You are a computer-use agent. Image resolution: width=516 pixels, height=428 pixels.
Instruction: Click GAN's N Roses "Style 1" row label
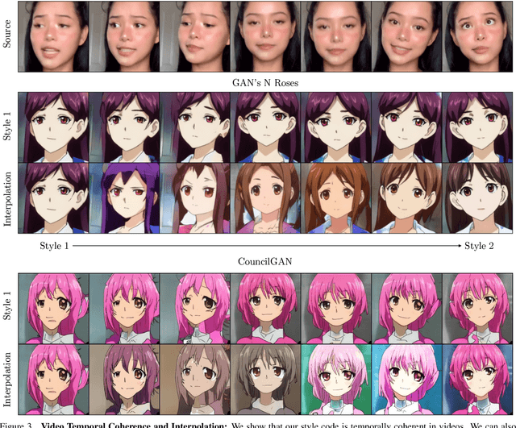click(x=7, y=127)
